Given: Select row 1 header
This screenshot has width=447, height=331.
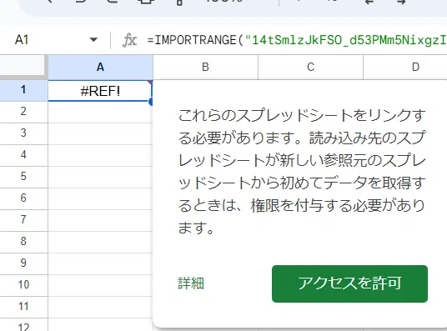Looking at the screenshot, I should (23, 90).
